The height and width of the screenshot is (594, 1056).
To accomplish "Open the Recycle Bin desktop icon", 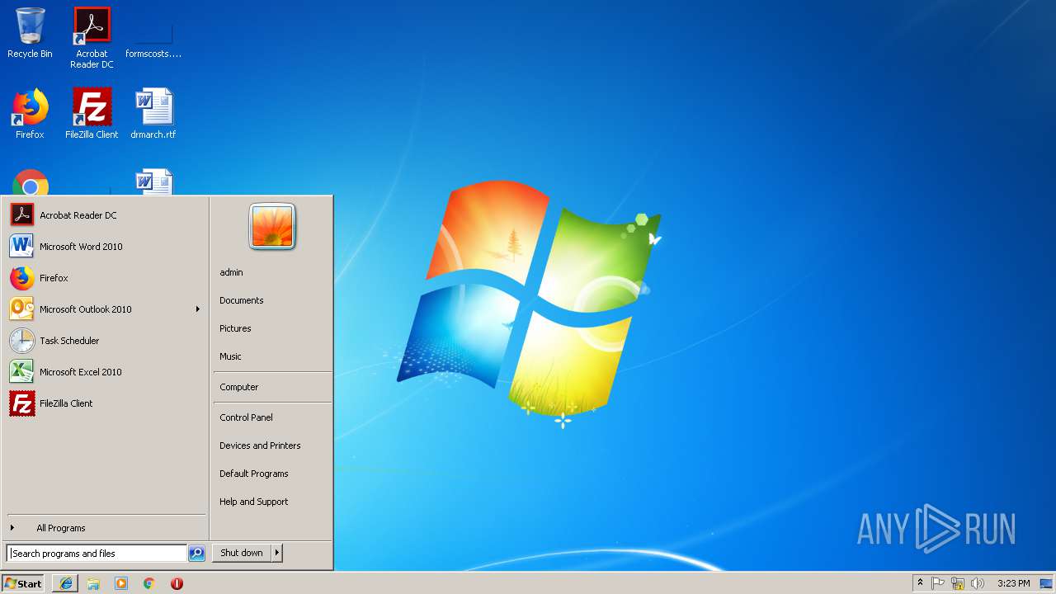I will [x=30, y=33].
